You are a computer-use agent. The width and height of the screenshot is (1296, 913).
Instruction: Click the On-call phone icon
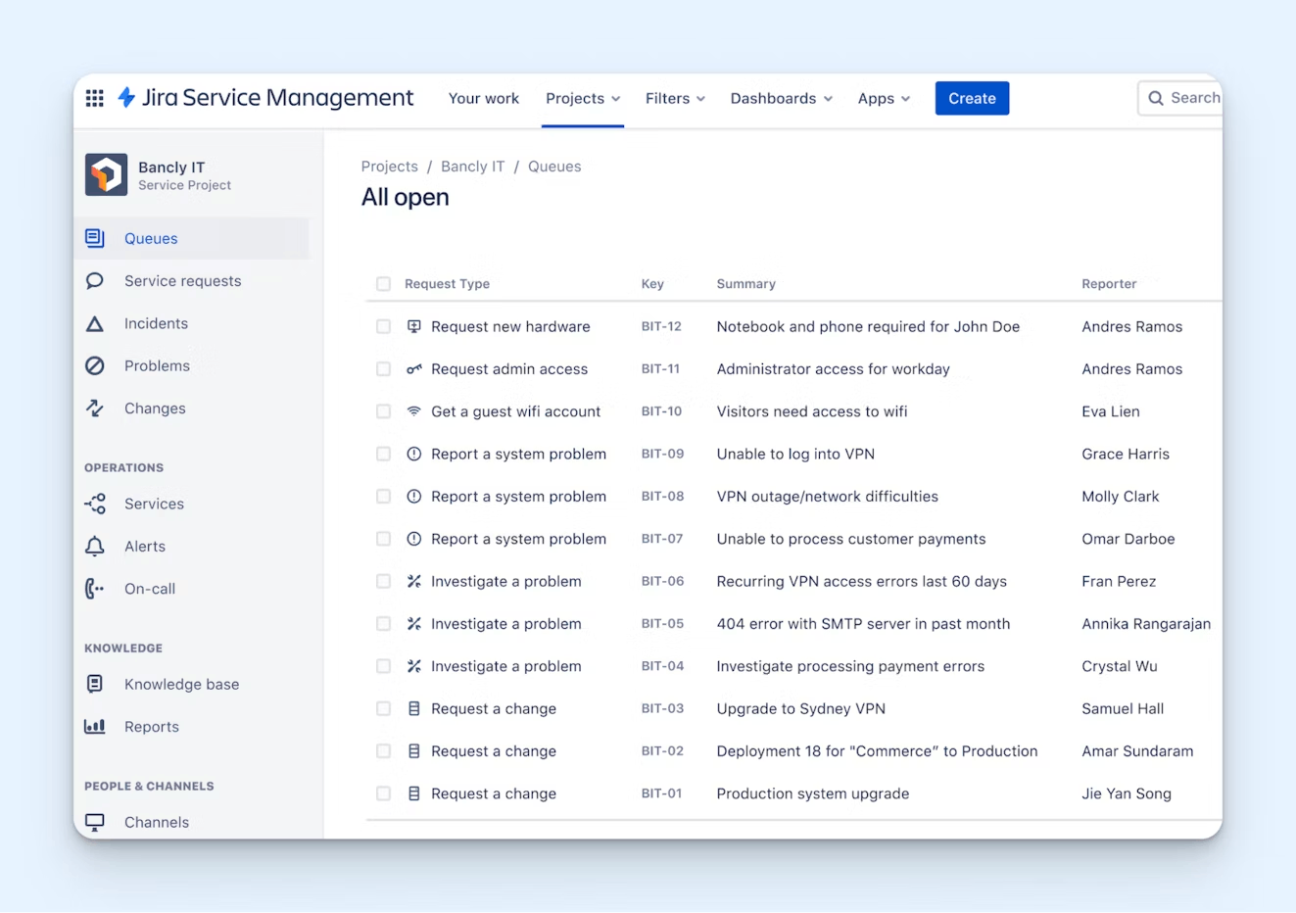tap(95, 589)
